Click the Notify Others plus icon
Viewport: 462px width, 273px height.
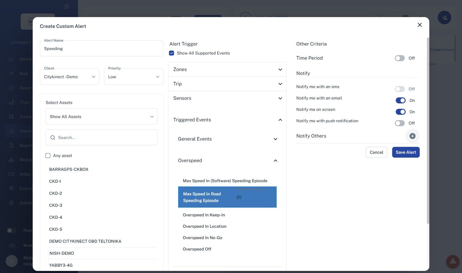click(x=412, y=136)
